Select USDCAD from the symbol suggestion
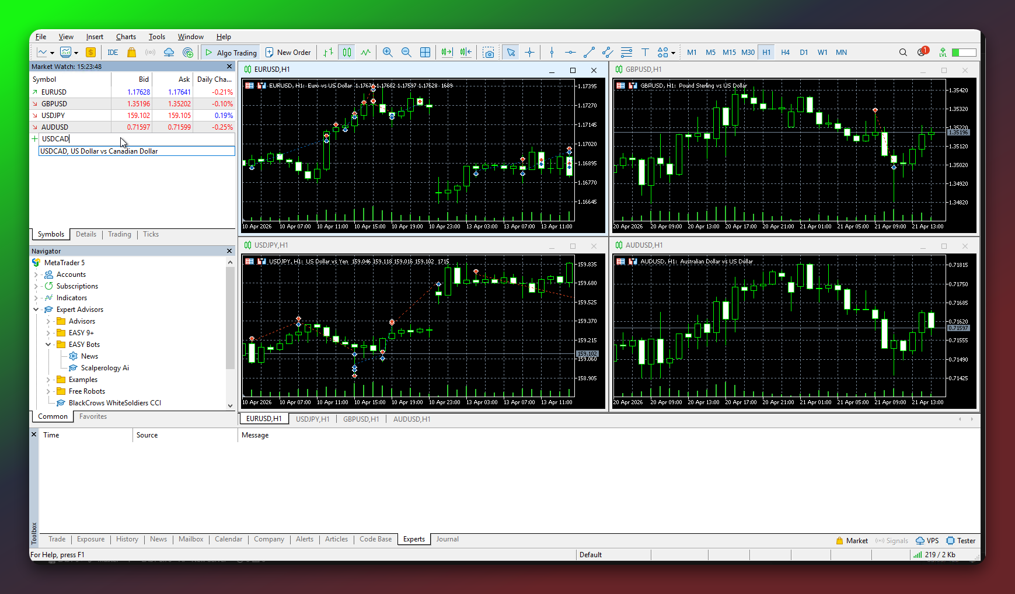This screenshot has height=594, width=1015. tap(98, 151)
